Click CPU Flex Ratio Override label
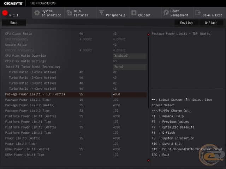The height and width of the screenshot is (169, 226). [x=25, y=56]
